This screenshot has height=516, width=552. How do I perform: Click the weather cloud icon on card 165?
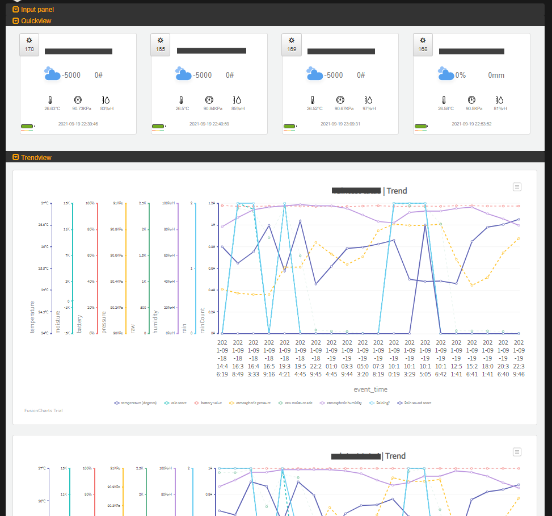coord(183,74)
